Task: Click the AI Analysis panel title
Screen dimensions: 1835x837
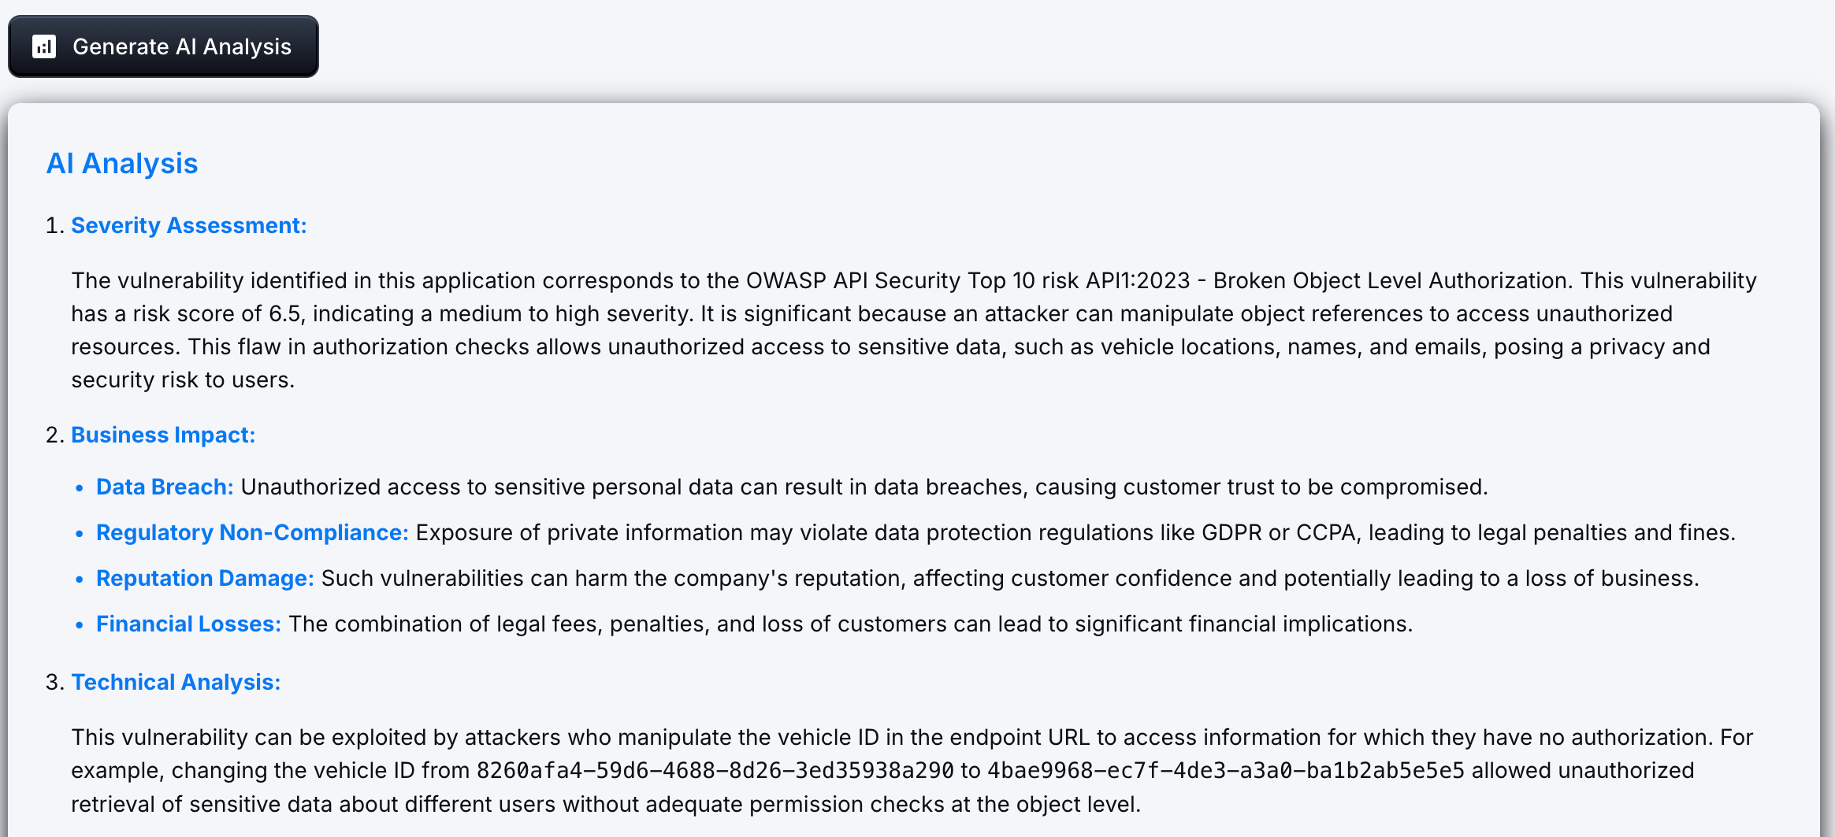Action: [122, 164]
